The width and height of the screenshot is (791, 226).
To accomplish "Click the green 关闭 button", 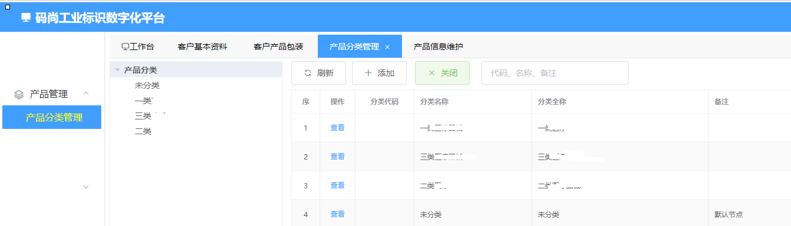I will [442, 73].
